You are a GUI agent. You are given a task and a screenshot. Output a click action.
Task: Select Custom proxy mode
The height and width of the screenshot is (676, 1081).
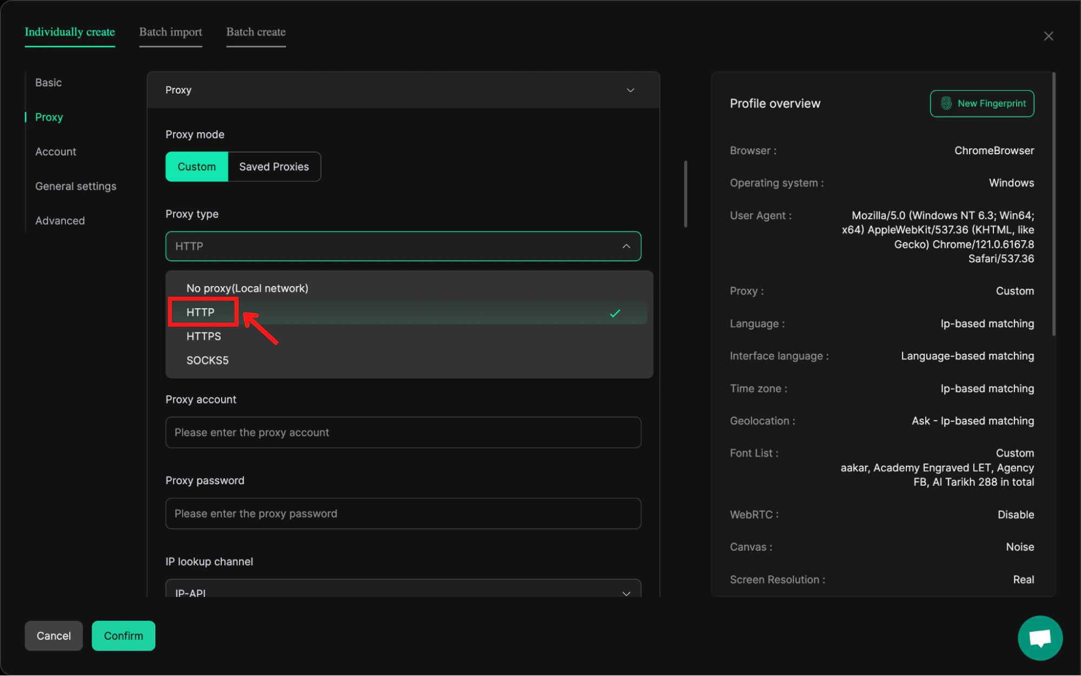coord(196,167)
